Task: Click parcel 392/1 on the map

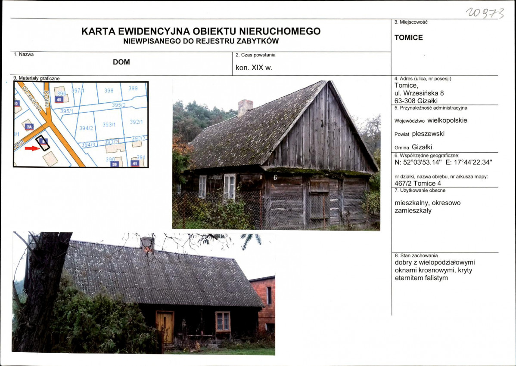Action: tap(136, 122)
